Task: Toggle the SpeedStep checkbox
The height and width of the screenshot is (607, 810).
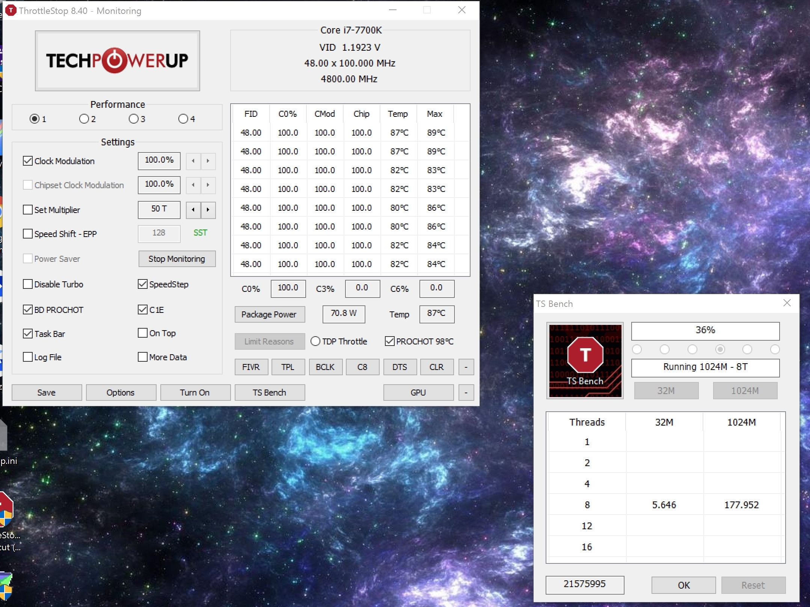Action: (143, 284)
